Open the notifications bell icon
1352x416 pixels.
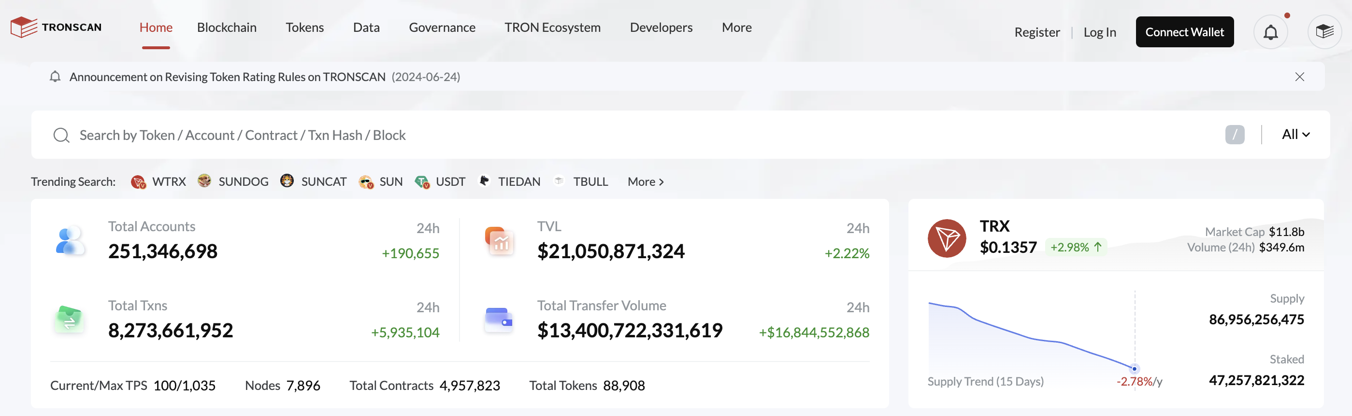click(1270, 32)
